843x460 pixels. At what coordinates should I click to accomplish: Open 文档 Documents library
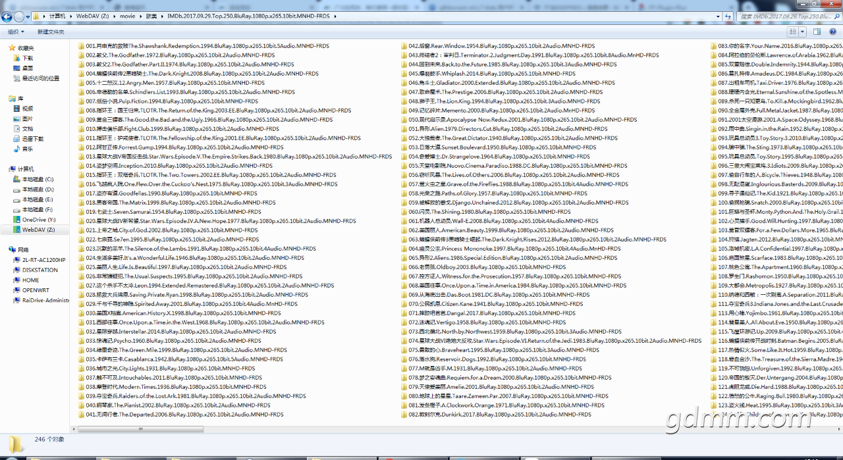point(27,128)
